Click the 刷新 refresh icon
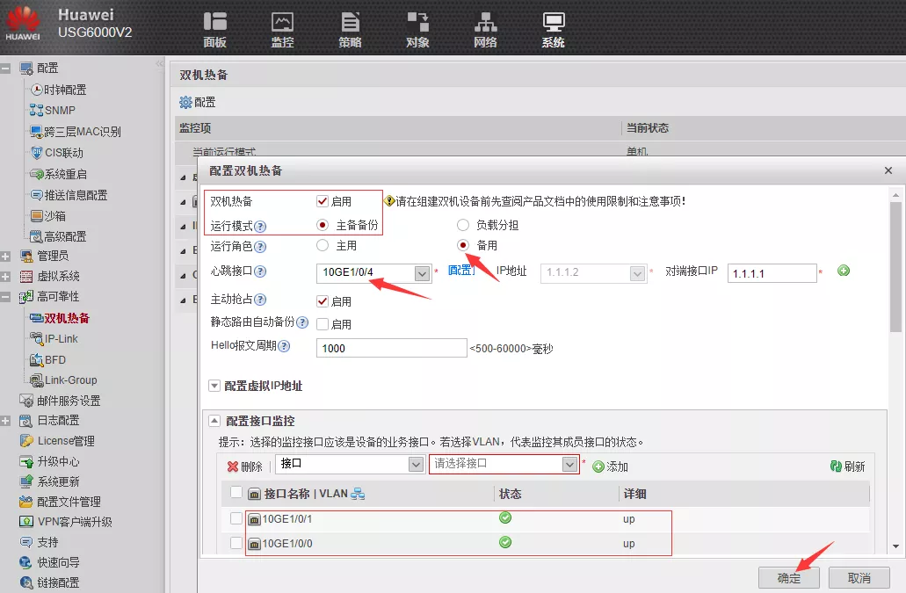The image size is (906, 593). [x=836, y=466]
